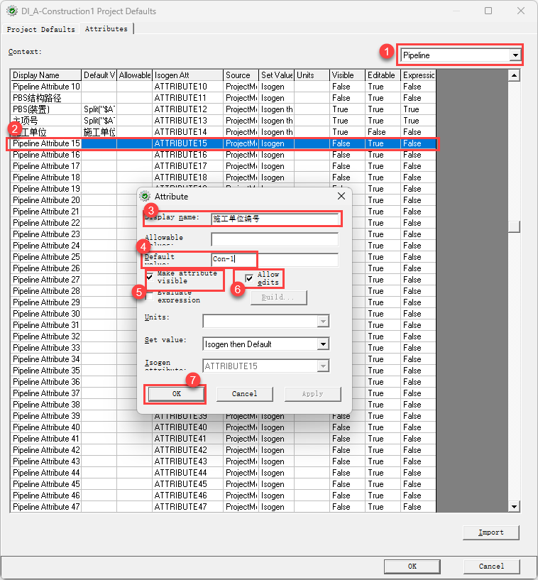Open the Isogen attribute dropdown arrow
Screen dimensions: 538x580
tap(323, 366)
